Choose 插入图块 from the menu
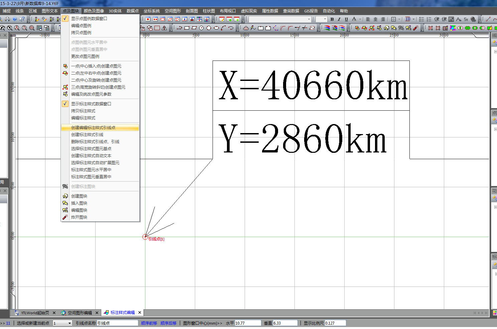The width and height of the screenshot is (497, 329). point(100,203)
